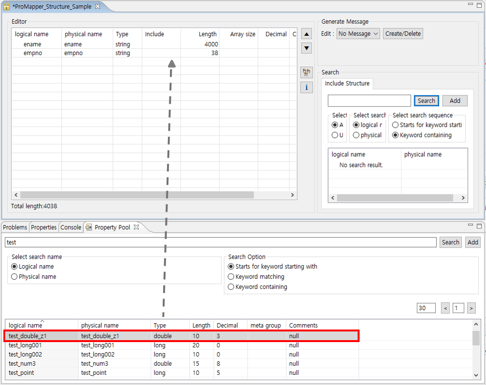486x385 pixels.
Task: Click Add button beside Property Pool search
Action: [473, 242]
